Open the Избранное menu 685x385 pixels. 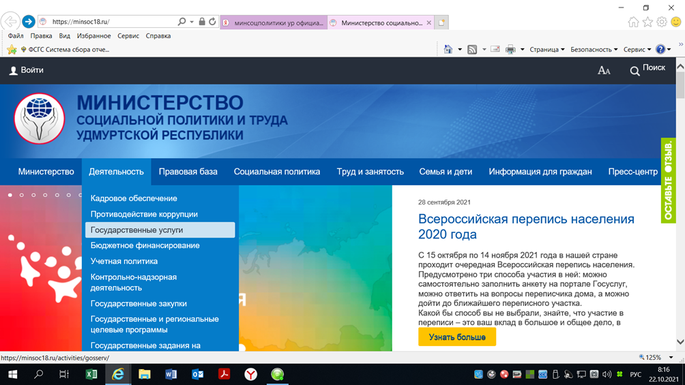93,35
